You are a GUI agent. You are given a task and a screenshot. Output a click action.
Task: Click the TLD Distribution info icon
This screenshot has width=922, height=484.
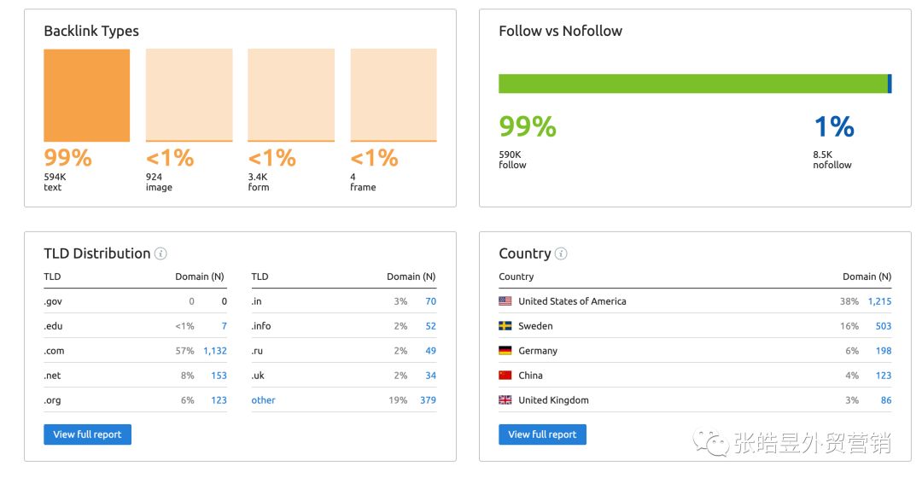pyautogui.click(x=160, y=254)
